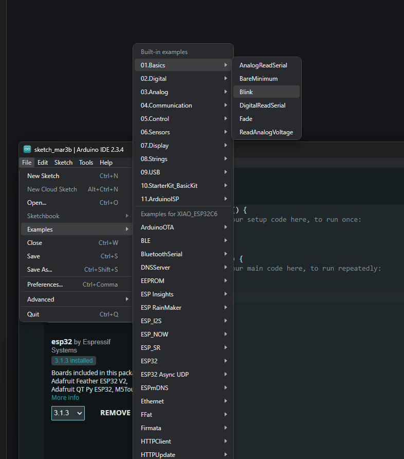Open the Help menu

click(x=106, y=163)
